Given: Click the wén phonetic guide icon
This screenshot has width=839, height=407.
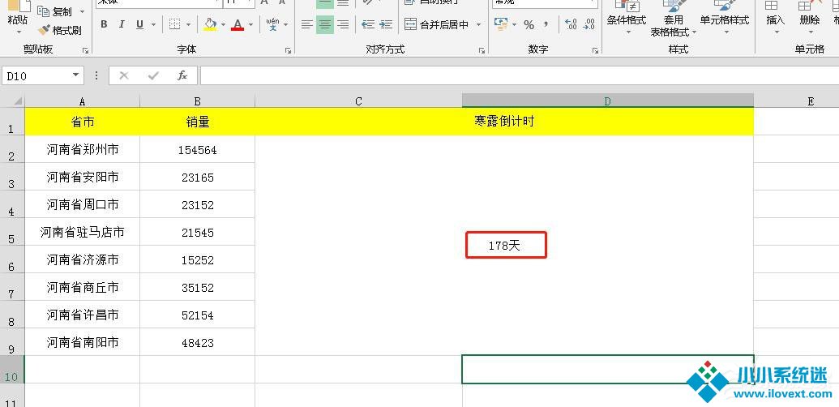Looking at the screenshot, I should tap(273, 24).
